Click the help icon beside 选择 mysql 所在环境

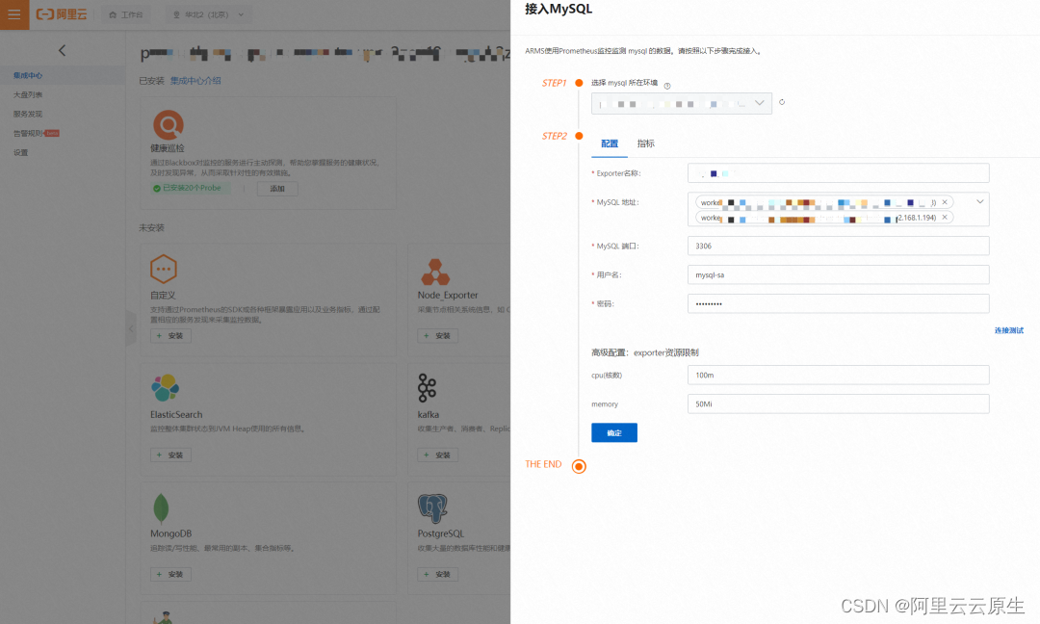(x=667, y=86)
